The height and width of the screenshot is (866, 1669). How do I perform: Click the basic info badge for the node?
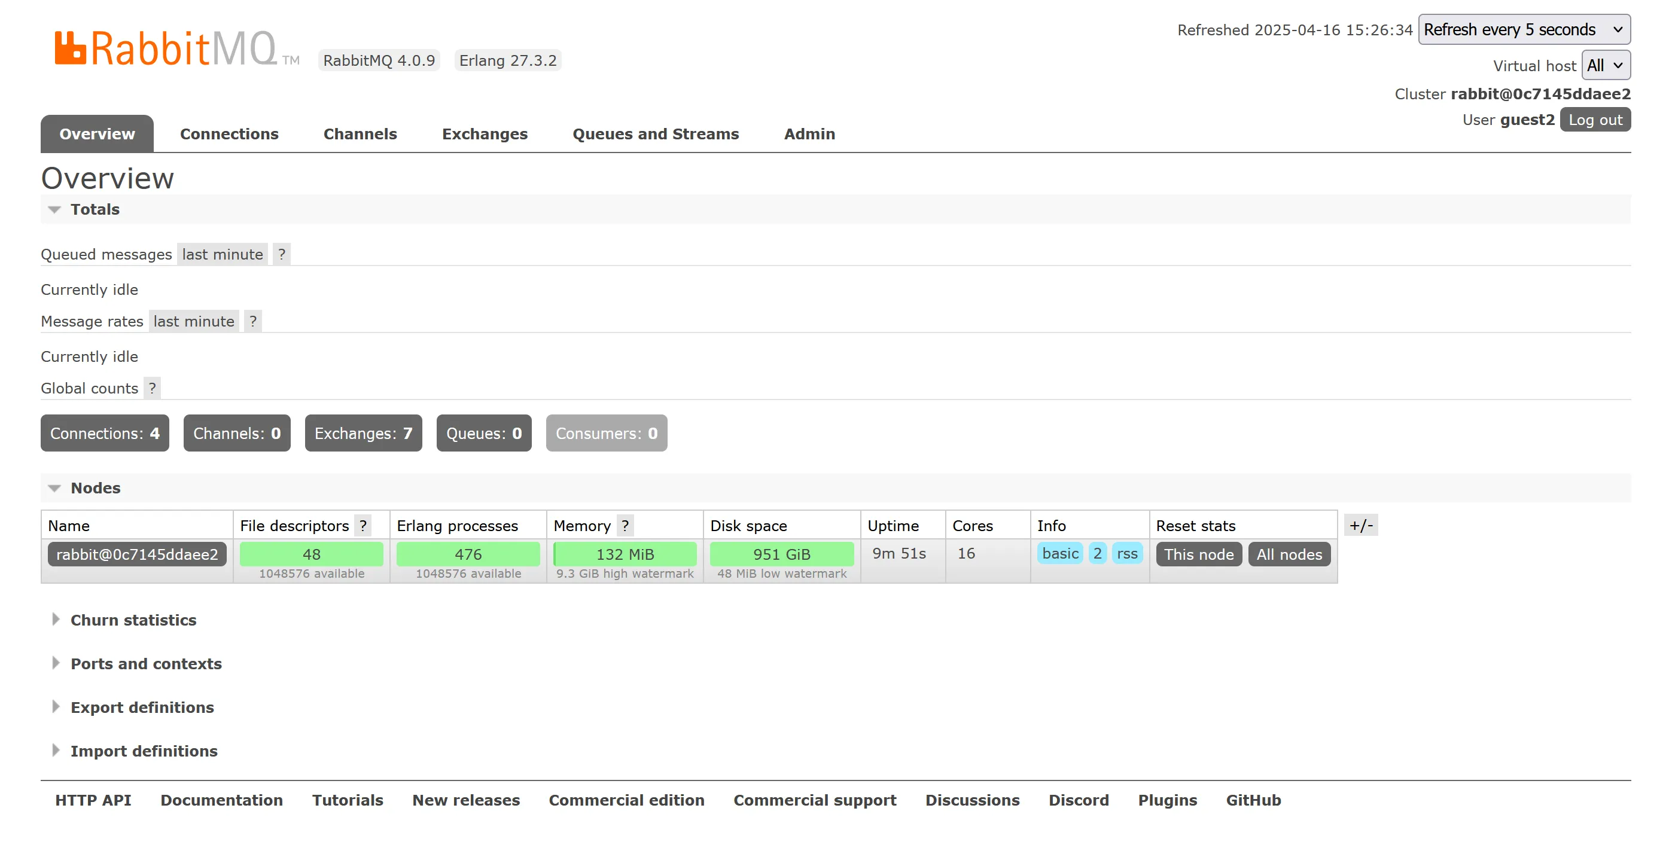pyautogui.click(x=1060, y=554)
